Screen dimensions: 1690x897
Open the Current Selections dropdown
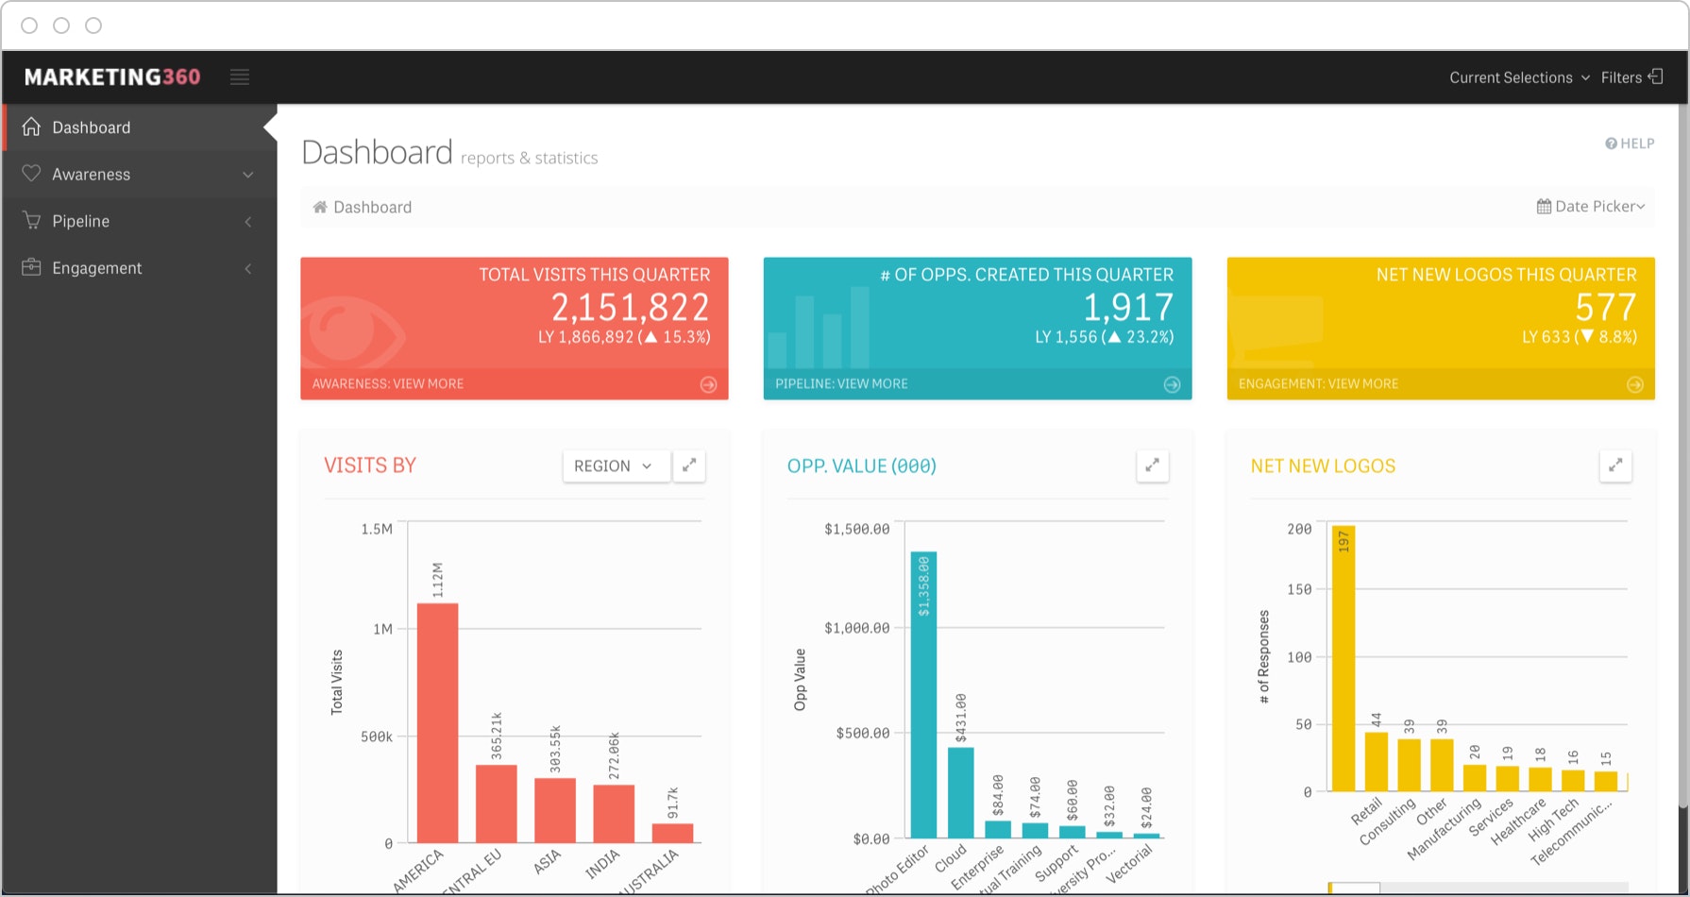tap(1519, 77)
